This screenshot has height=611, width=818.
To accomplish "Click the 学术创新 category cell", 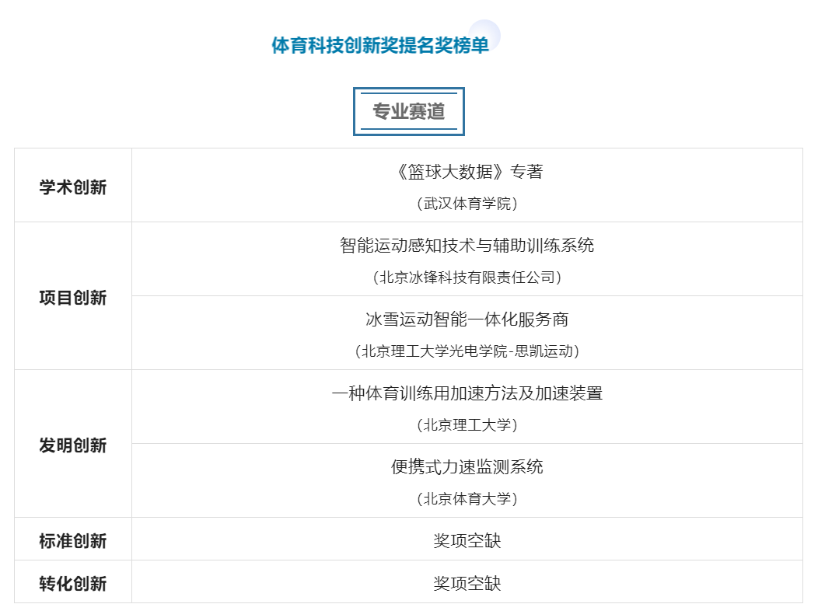I will click(x=73, y=186).
